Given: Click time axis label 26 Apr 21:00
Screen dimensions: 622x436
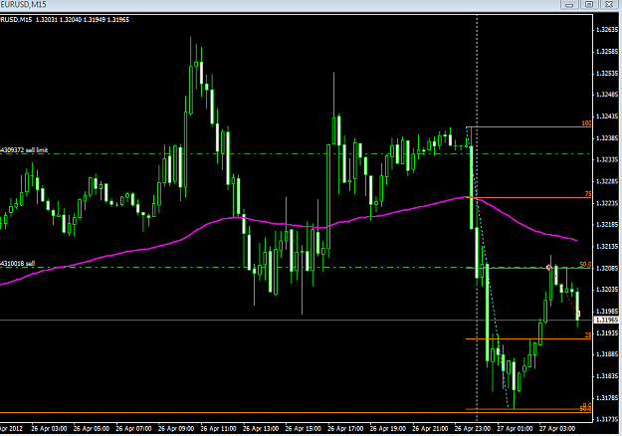Looking at the screenshot, I should [430, 429].
